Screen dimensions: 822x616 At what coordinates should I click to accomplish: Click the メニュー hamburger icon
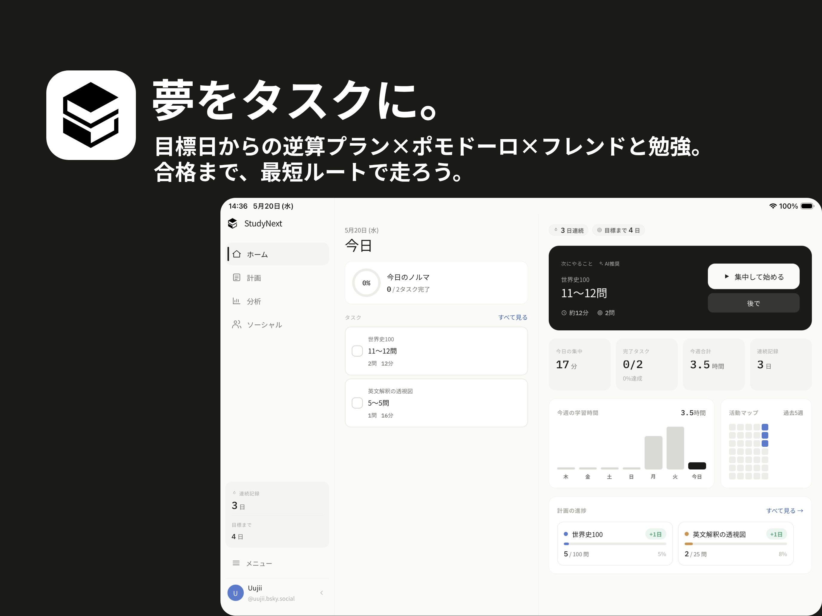(236, 563)
